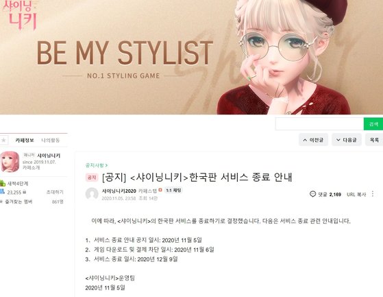Click the author's gray avatar icon
383x297 pixels.
coord(92,194)
